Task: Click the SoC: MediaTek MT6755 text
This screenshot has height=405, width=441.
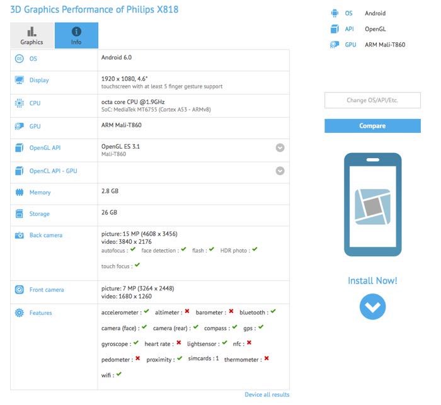Action: pos(156,110)
